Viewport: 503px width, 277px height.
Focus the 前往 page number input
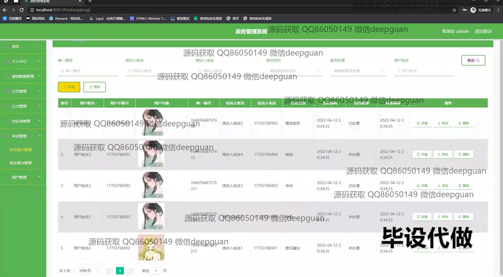tap(156, 271)
